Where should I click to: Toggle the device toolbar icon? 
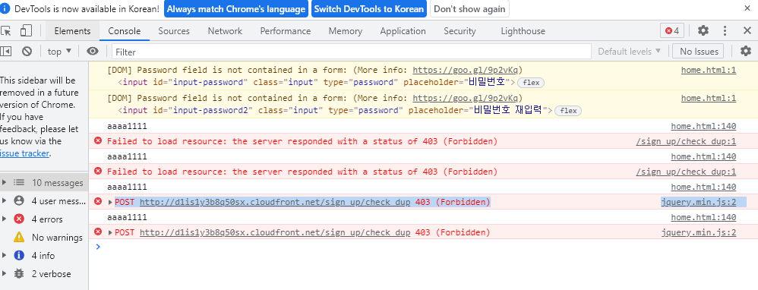click(x=26, y=31)
